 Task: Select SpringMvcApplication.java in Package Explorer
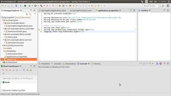[x=20, y=26]
